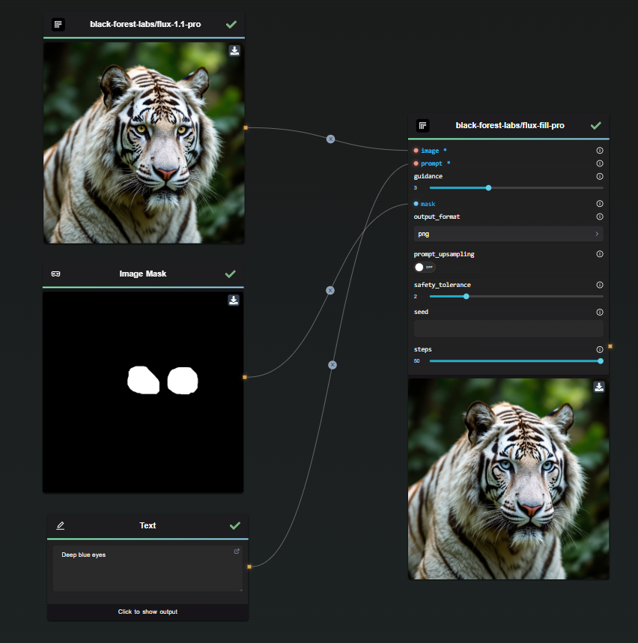Download the flux-fill-pro result image

point(599,387)
